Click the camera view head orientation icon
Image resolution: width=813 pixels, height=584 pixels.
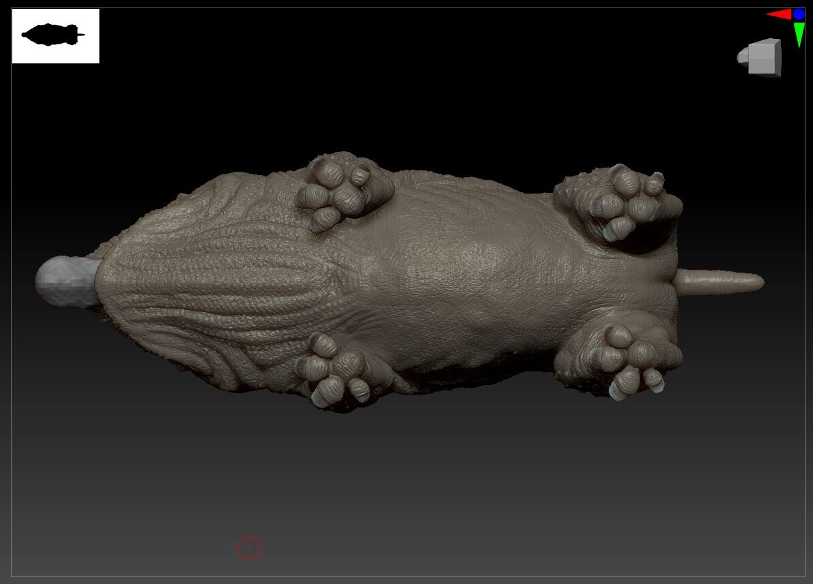pos(760,58)
